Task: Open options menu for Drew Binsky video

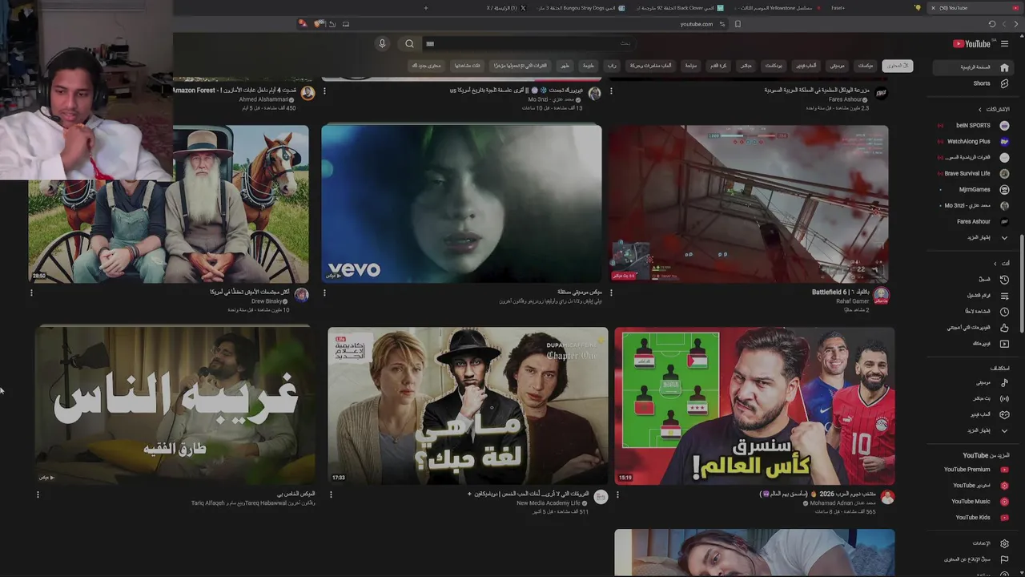Action: [31, 293]
